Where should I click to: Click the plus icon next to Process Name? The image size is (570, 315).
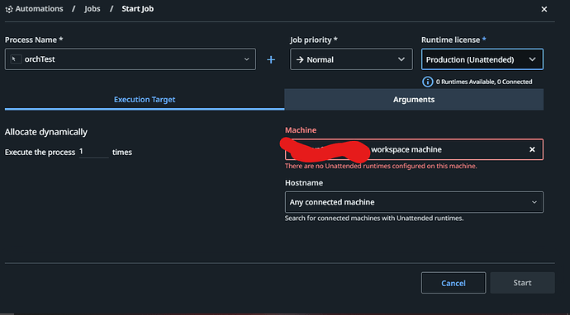point(271,60)
